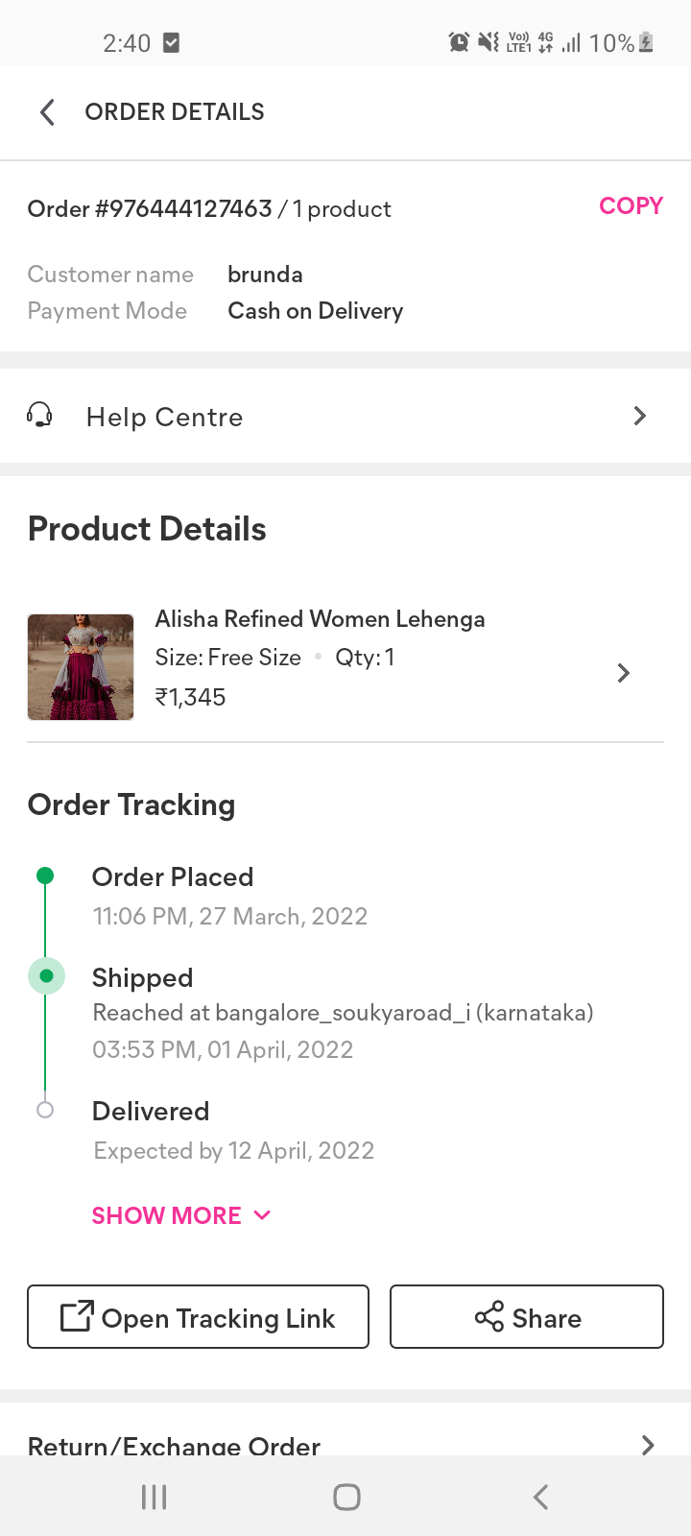Copy the order number

[x=631, y=206]
